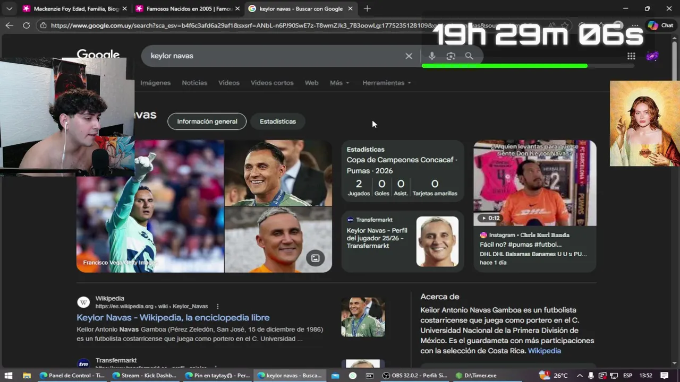Go back with the browser back arrow
Image resolution: width=680 pixels, height=382 pixels.
9,25
